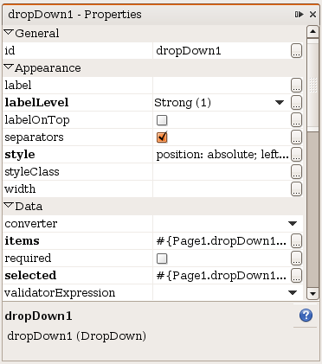Open the width property editor button
This screenshot has width=322, height=364.
click(x=296, y=189)
